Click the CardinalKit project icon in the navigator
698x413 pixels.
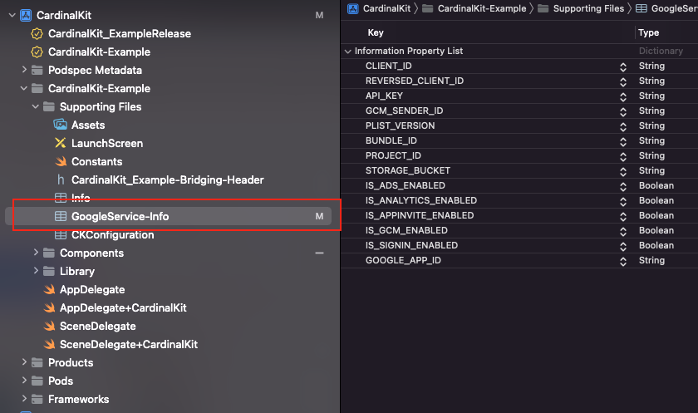click(x=26, y=15)
